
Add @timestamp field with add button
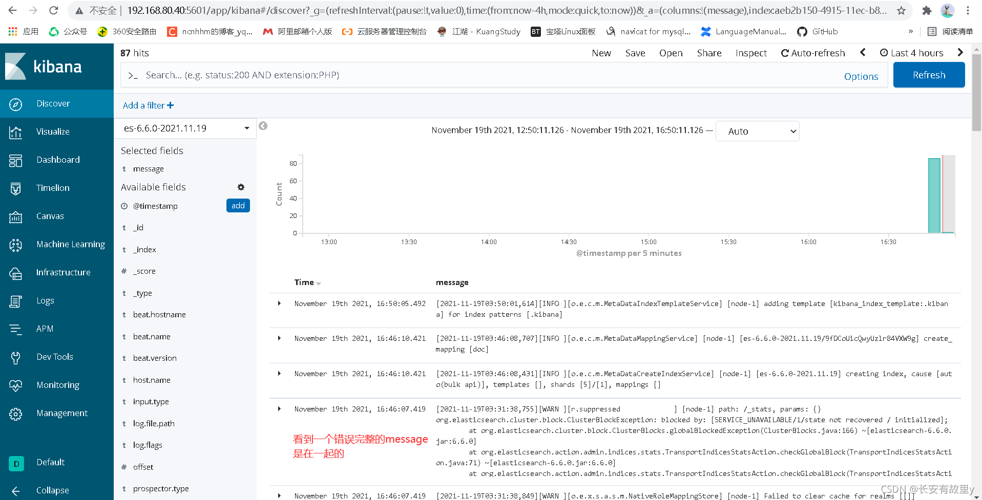[x=238, y=206]
